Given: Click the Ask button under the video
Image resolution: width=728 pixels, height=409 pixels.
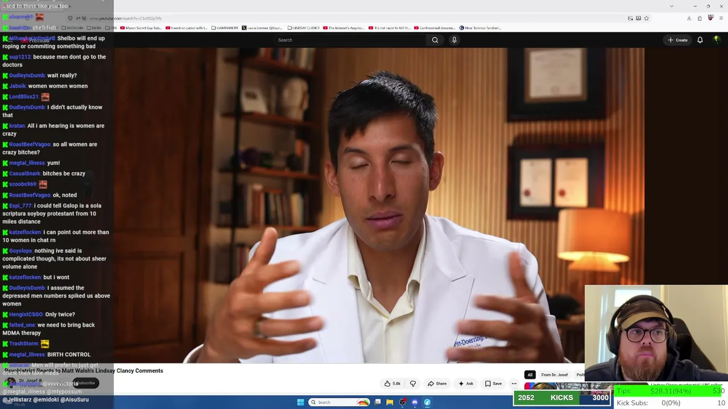Looking at the screenshot, I should point(466,383).
